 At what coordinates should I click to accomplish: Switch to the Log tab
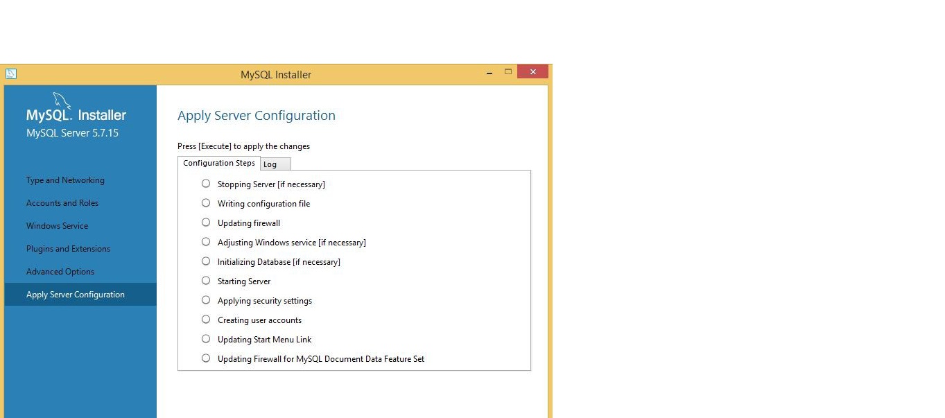(x=275, y=164)
